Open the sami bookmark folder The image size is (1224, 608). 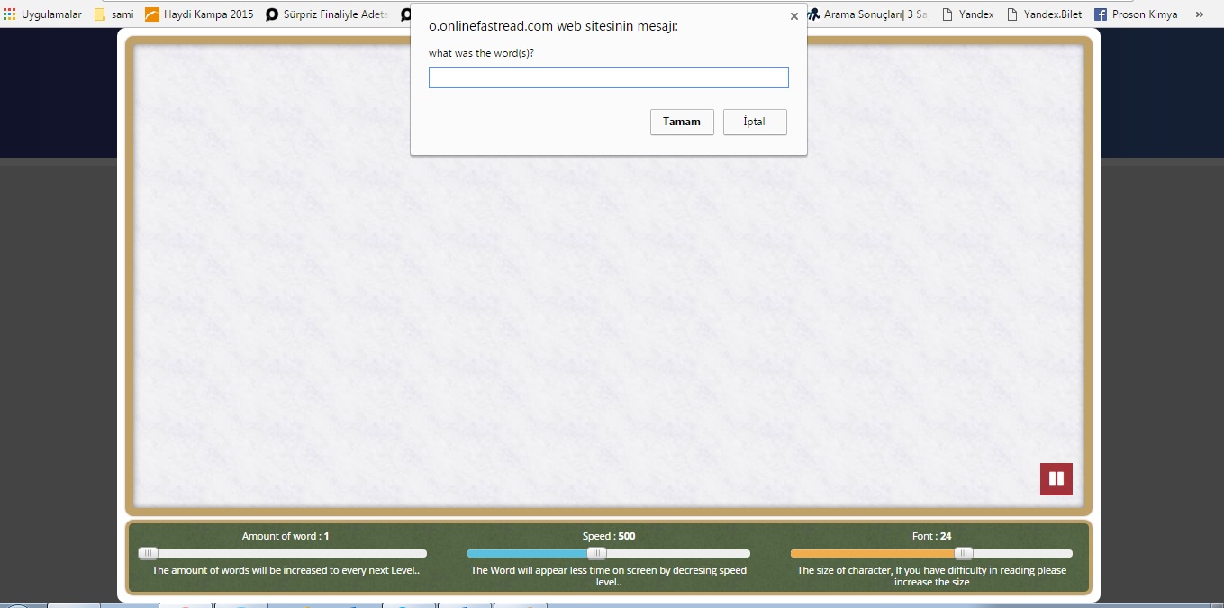[113, 14]
